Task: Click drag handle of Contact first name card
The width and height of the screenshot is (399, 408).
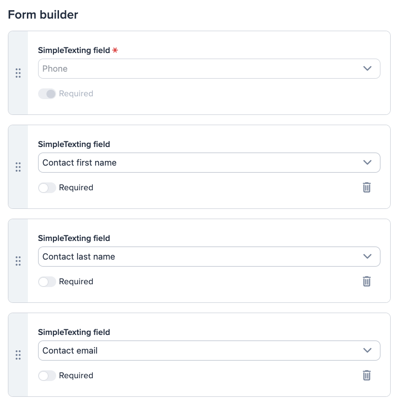Action: coord(18,167)
